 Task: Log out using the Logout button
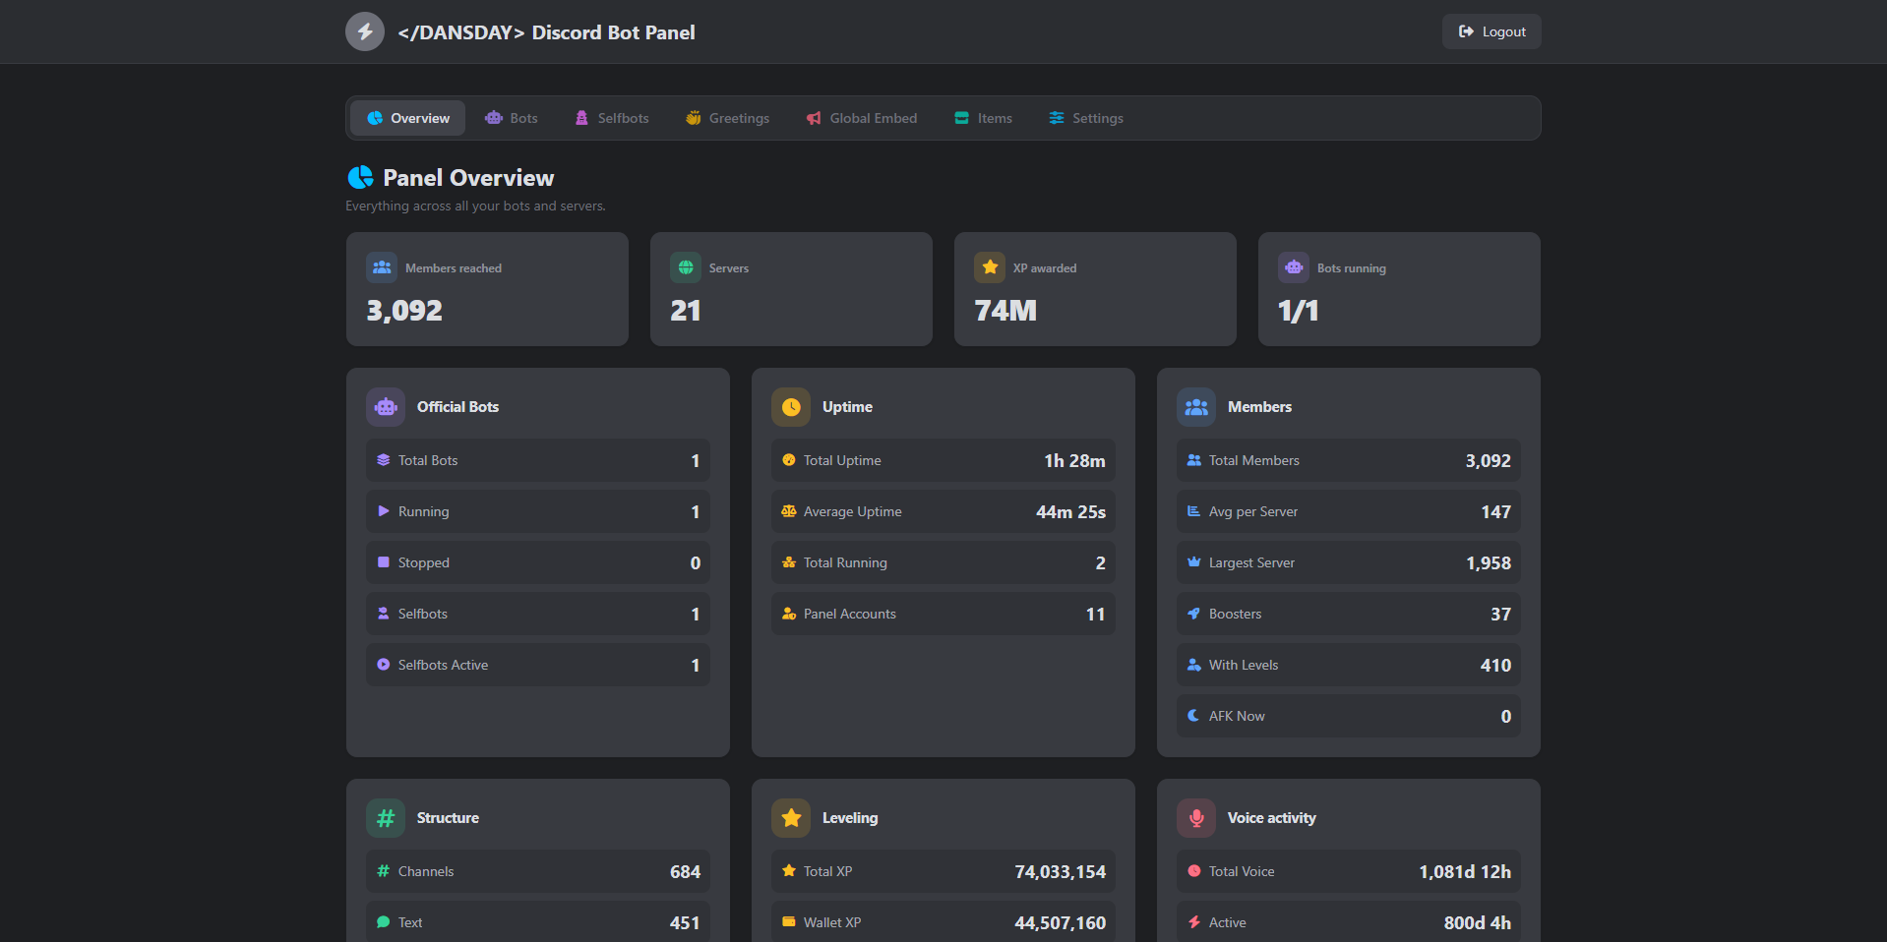point(1491,31)
